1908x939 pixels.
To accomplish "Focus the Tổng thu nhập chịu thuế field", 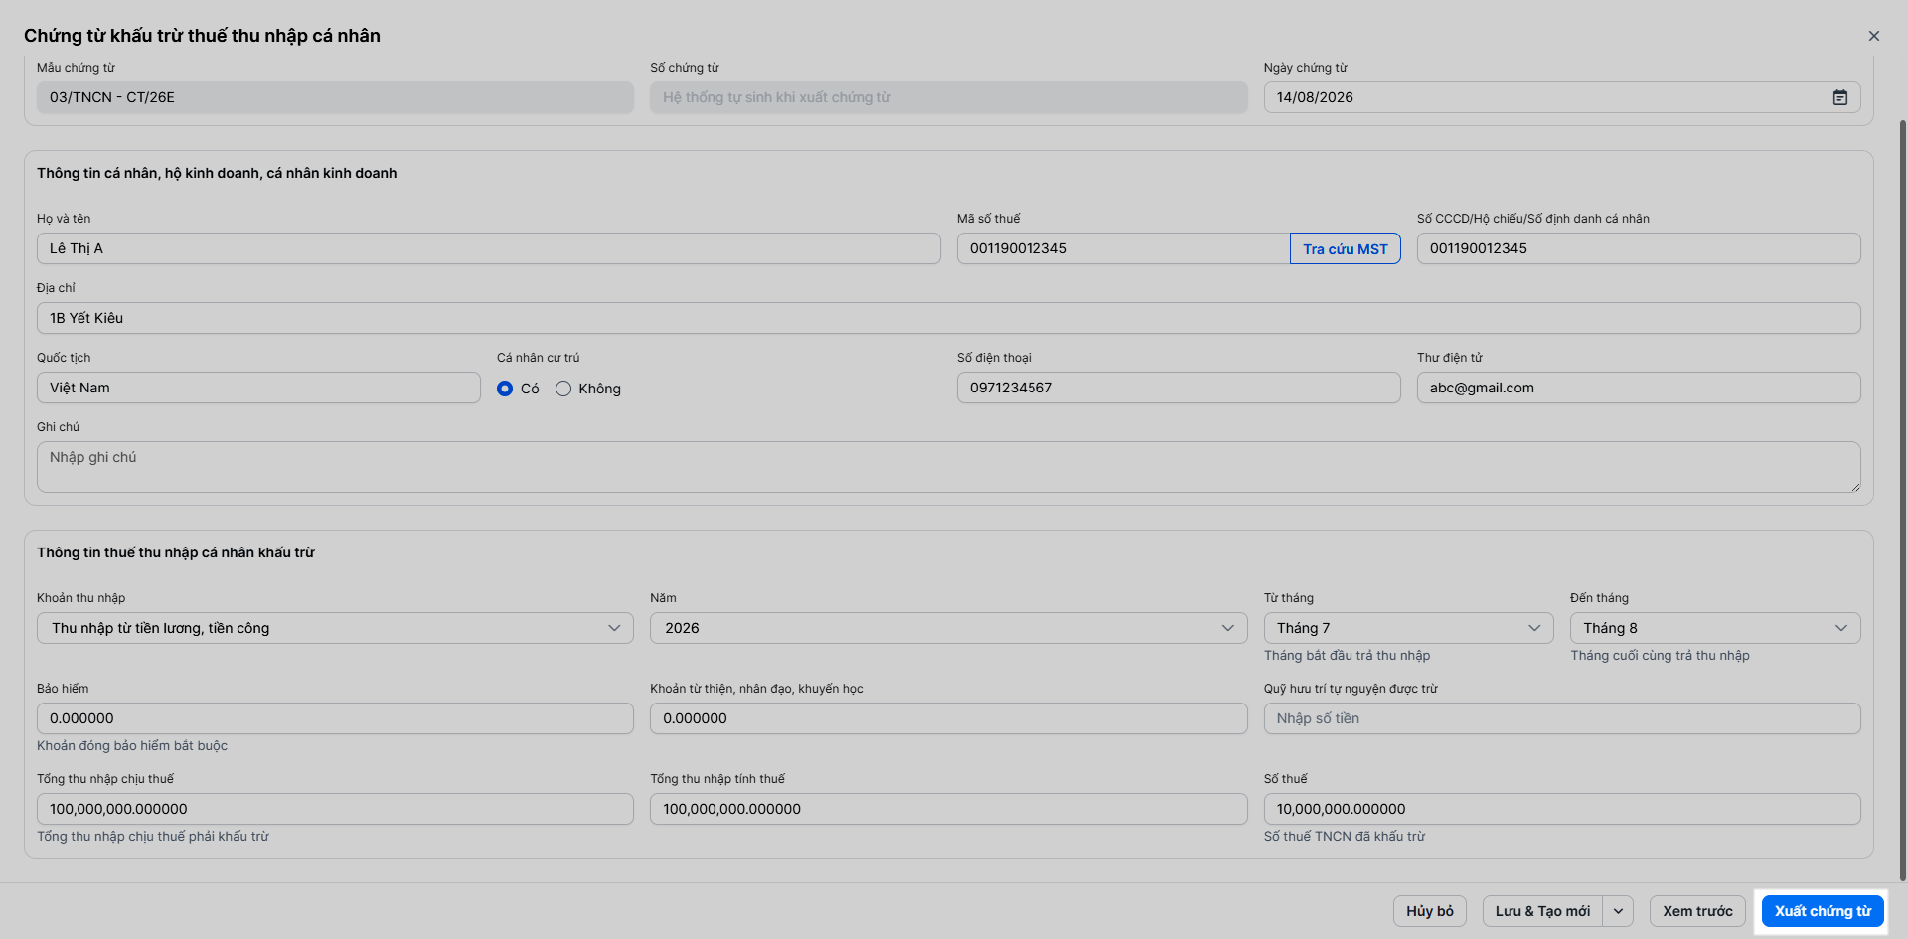I will [x=335, y=809].
